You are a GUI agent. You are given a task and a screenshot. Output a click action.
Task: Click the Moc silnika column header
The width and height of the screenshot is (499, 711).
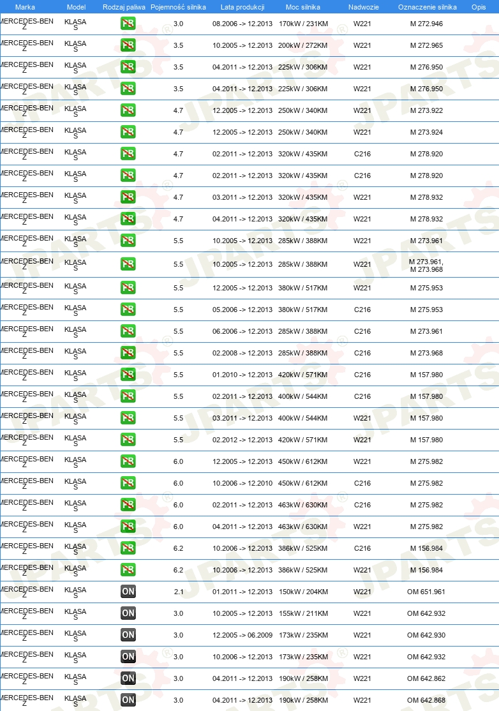coord(302,7)
